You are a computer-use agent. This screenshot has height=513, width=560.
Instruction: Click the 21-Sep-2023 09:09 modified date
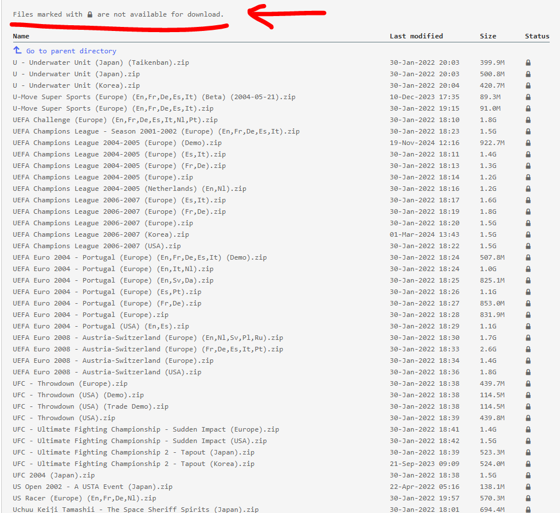pyautogui.click(x=424, y=464)
